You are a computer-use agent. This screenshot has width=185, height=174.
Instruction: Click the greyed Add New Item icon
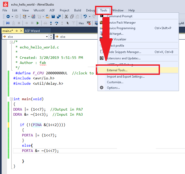tap(39, 16)
